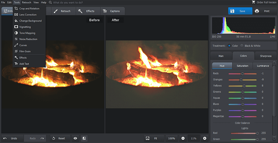The image size is (278, 143).
Task: Adjust the Purples hue slider
Action: click(243, 111)
